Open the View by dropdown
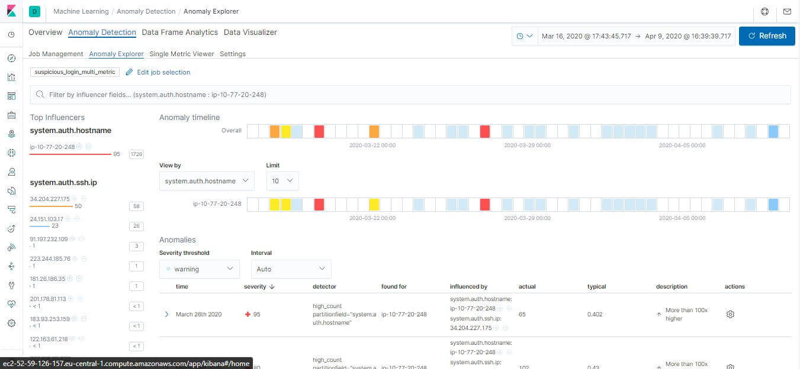This screenshot has height=369, width=800. click(206, 181)
